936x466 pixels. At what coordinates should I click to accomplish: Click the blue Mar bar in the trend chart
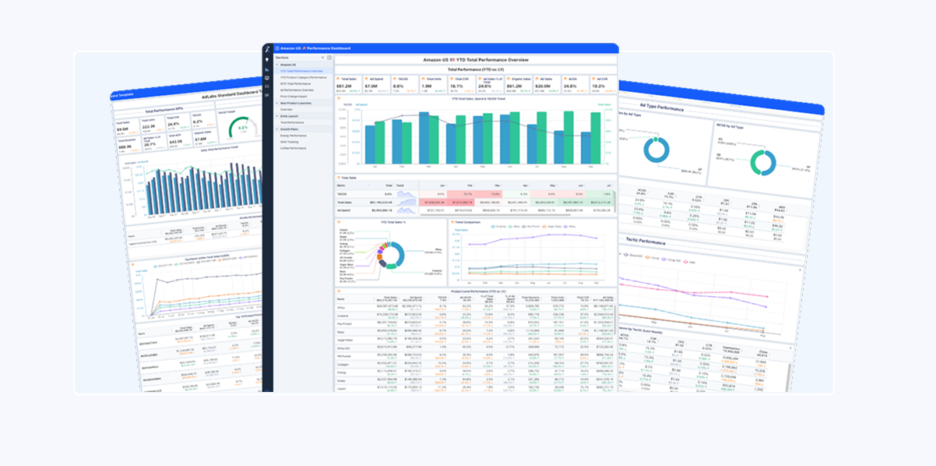tap(424, 138)
